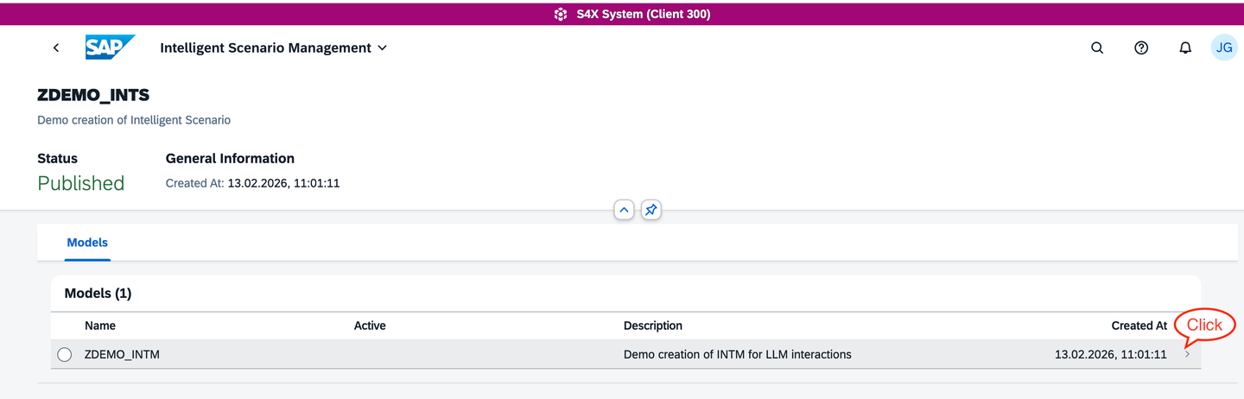
Task: Open the JG user profile avatar
Action: click(x=1224, y=48)
